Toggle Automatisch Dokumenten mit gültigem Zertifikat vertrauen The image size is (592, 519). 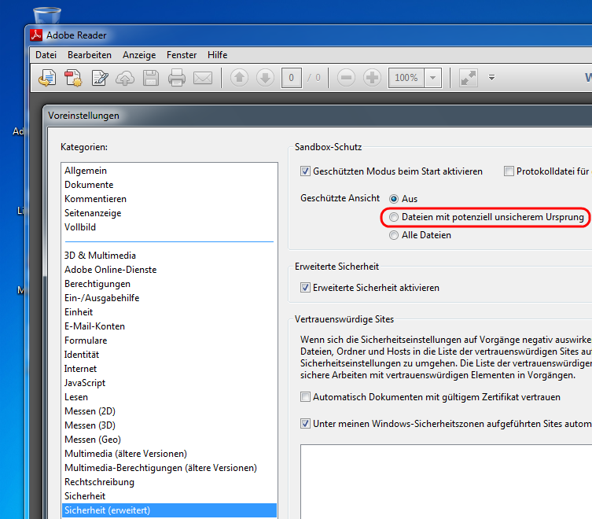[305, 397]
